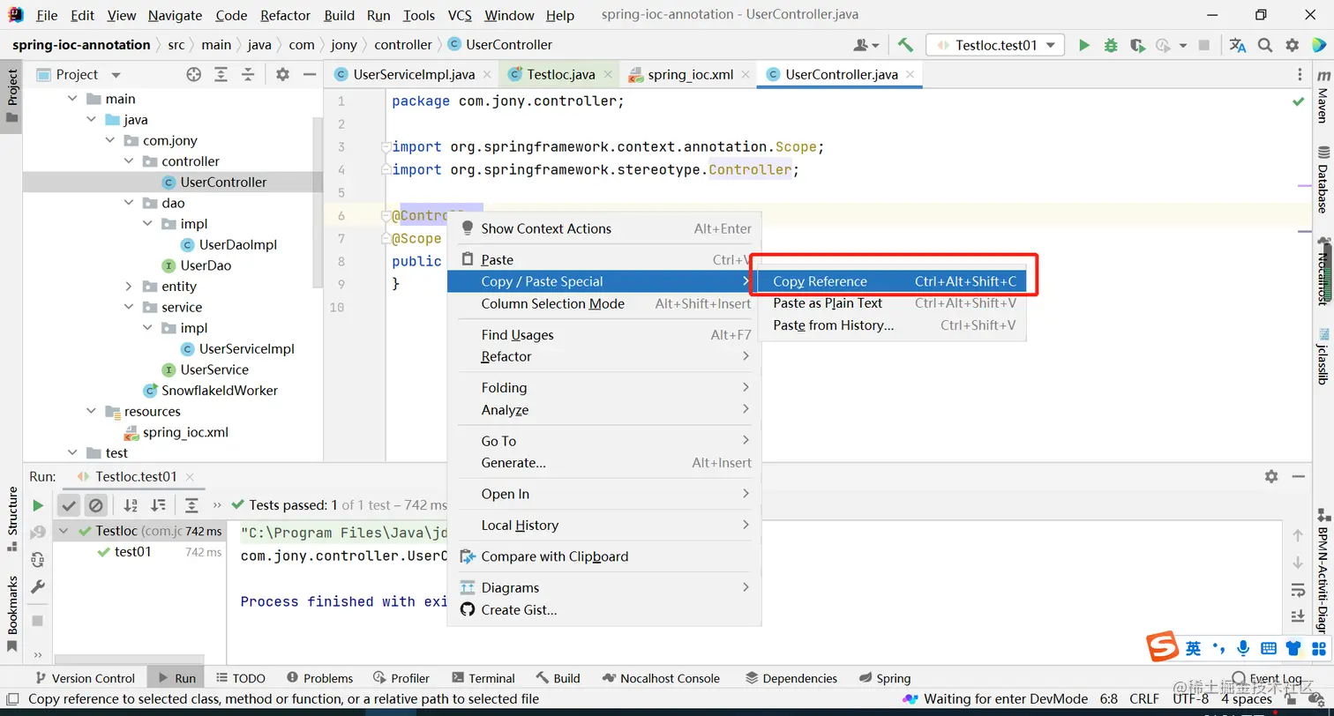The height and width of the screenshot is (716, 1334).
Task: Toggle scroll to end in Run console
Action: (x=1298, y=616)
